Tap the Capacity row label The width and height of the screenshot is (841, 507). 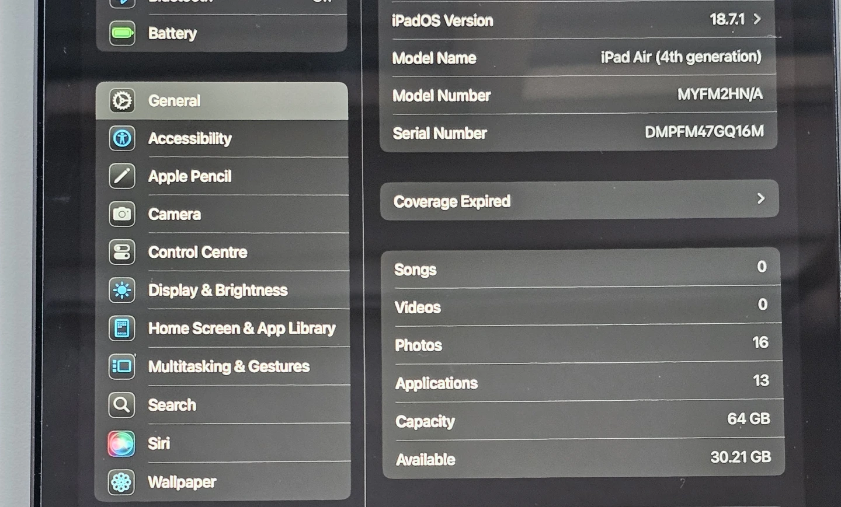click(425, 422)
